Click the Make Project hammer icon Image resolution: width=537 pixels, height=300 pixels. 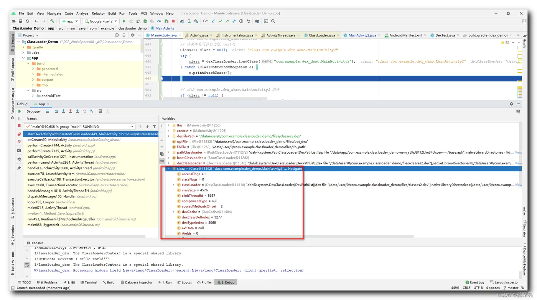tap(52, 21)
